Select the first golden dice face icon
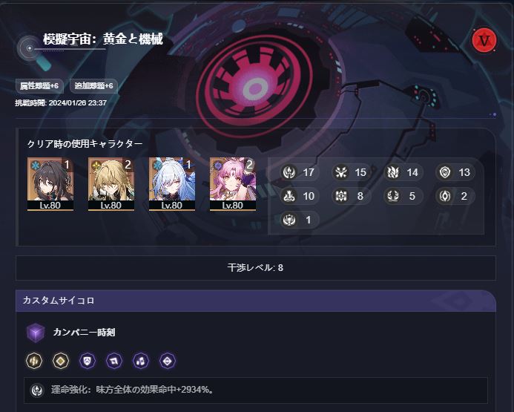 pyautogui.click(x=34, y=361)
